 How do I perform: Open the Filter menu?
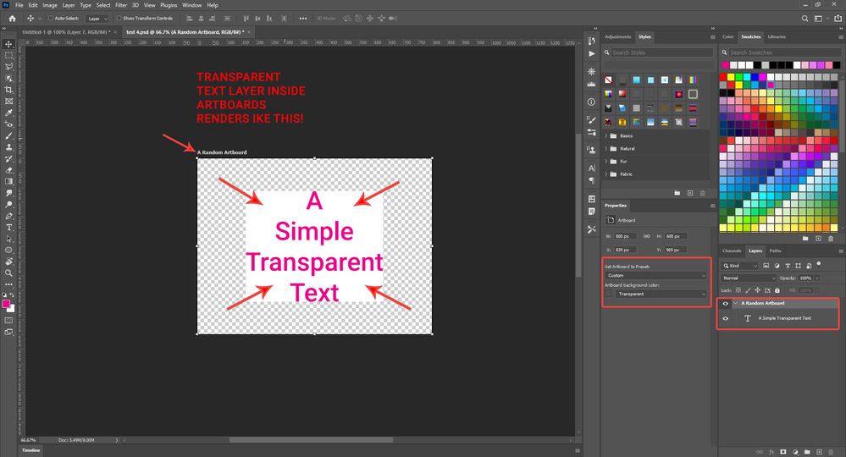click(x=121, y=5)
